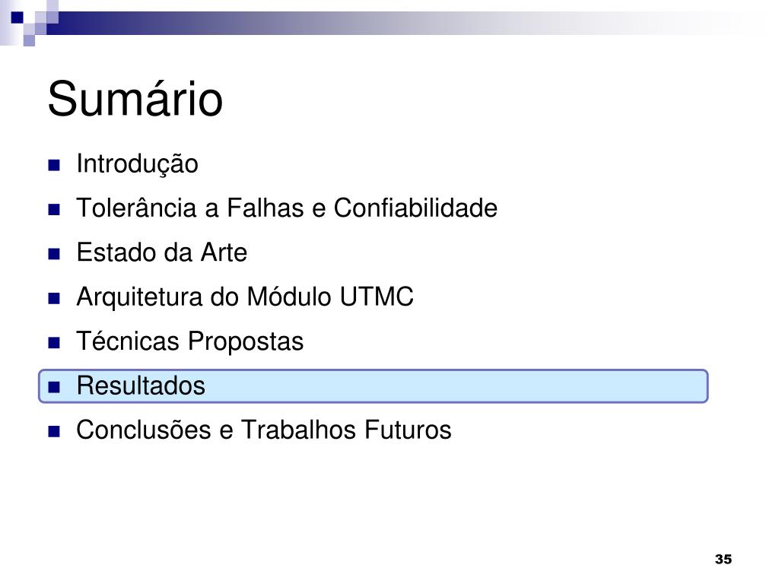The height and width of the screenshot is (584, 779).
Task: Select the bullet marker before Estado da Arte
Action: tap(54, 254)
